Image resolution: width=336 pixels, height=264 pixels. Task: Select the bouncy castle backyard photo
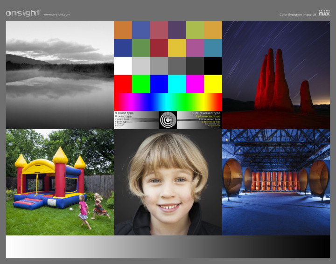pos(60,182)
